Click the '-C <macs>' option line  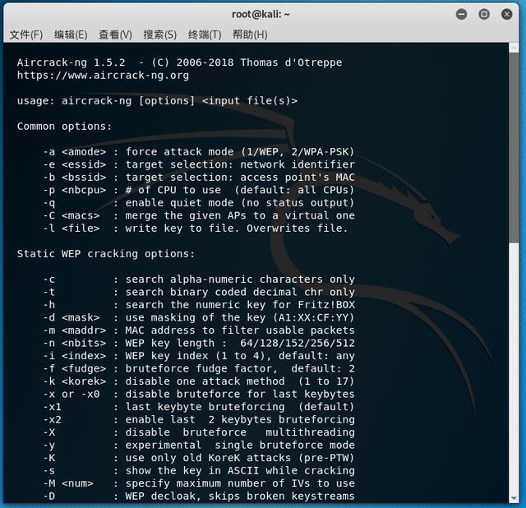(199, 215)
